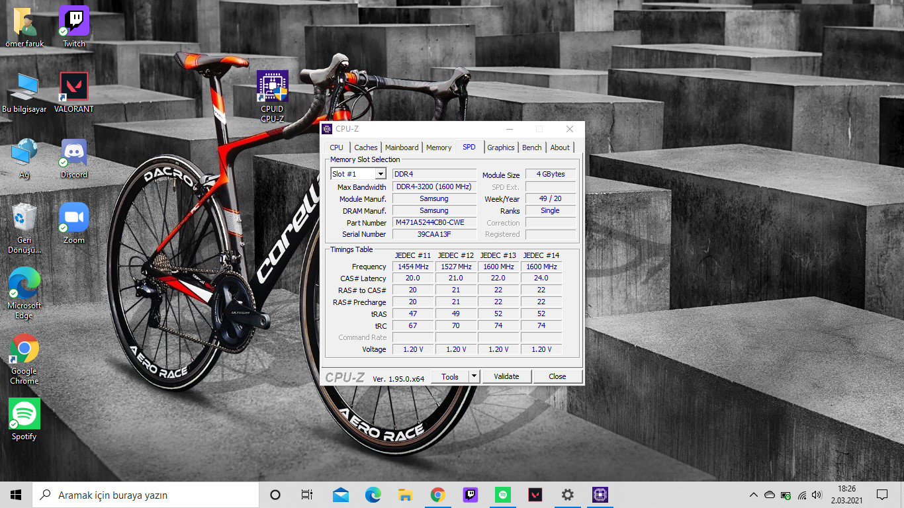Open Bu bilgisayar desktop icon
The image size is (904, 508).
tap(24, 93)
